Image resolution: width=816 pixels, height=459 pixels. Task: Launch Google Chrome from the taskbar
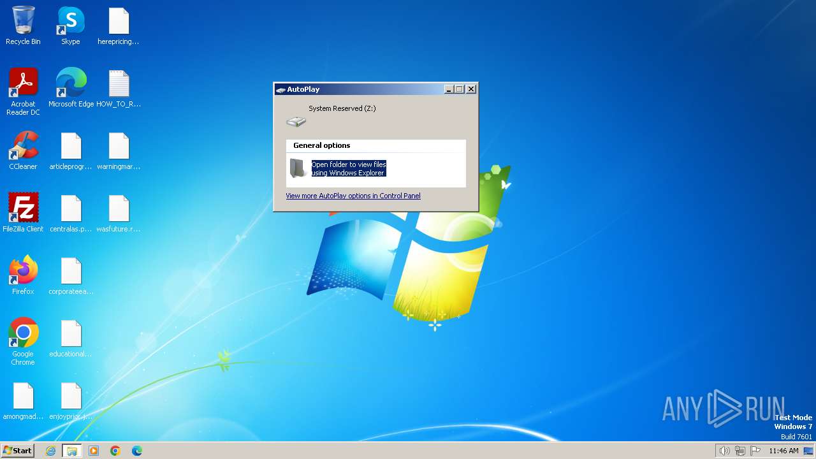click(x=115, y=451)
